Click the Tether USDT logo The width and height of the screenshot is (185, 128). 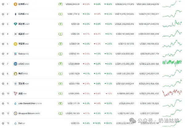(x=15, y=24)
